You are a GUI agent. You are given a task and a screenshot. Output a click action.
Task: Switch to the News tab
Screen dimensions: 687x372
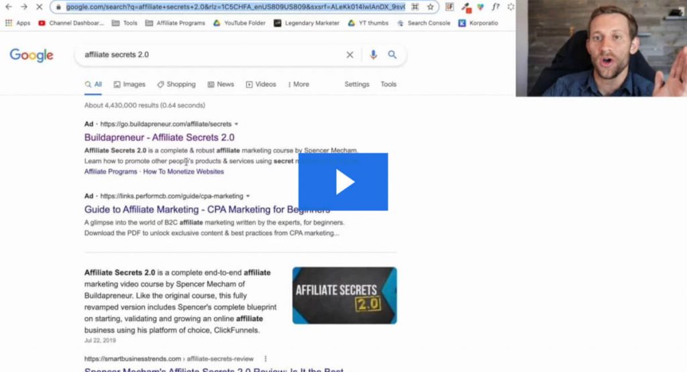pos(221,84)
